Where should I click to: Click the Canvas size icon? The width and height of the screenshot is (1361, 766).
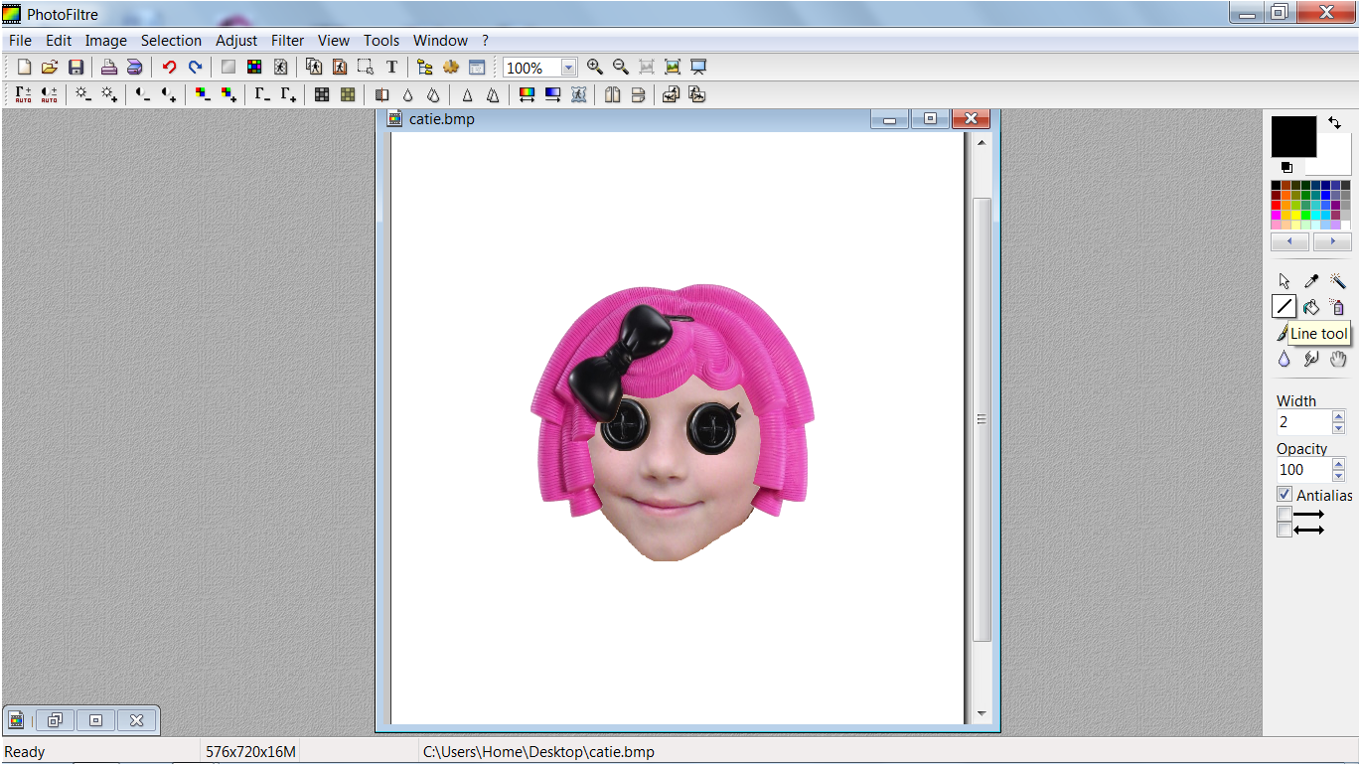pos(340,68)
